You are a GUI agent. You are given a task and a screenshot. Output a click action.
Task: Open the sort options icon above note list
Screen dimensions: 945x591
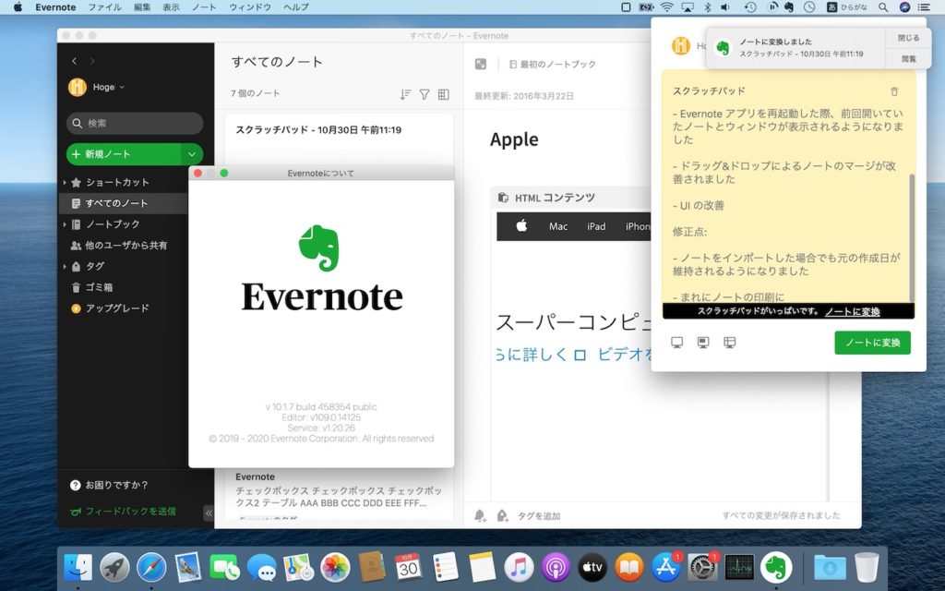(405, 94)
